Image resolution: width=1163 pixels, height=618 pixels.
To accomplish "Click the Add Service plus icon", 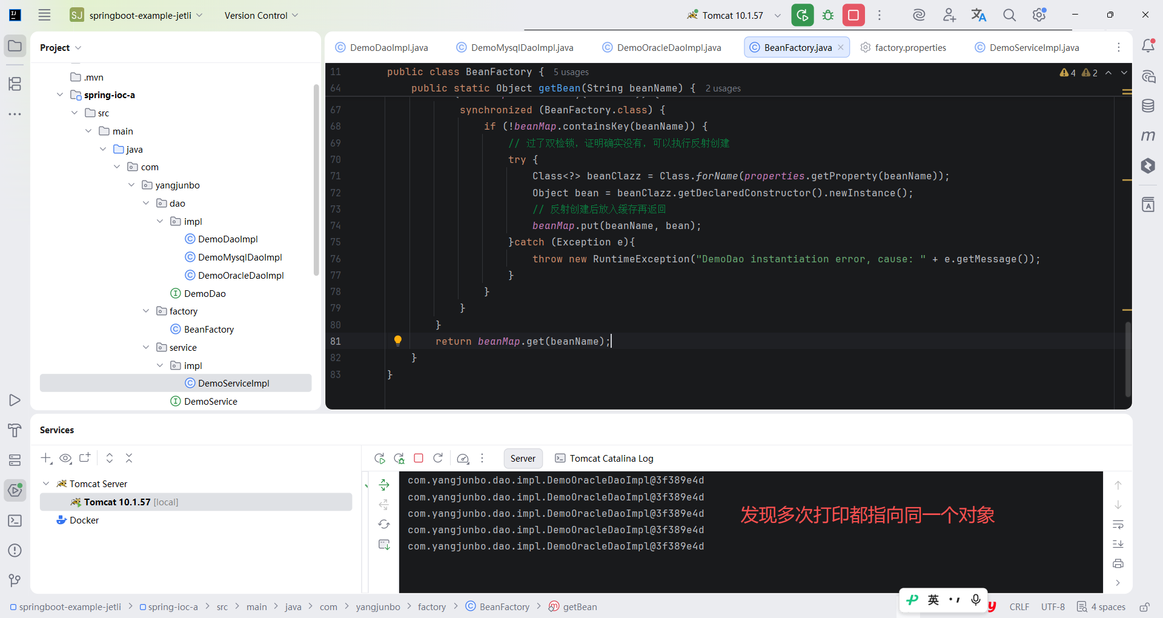I will [x=46, y=458].
